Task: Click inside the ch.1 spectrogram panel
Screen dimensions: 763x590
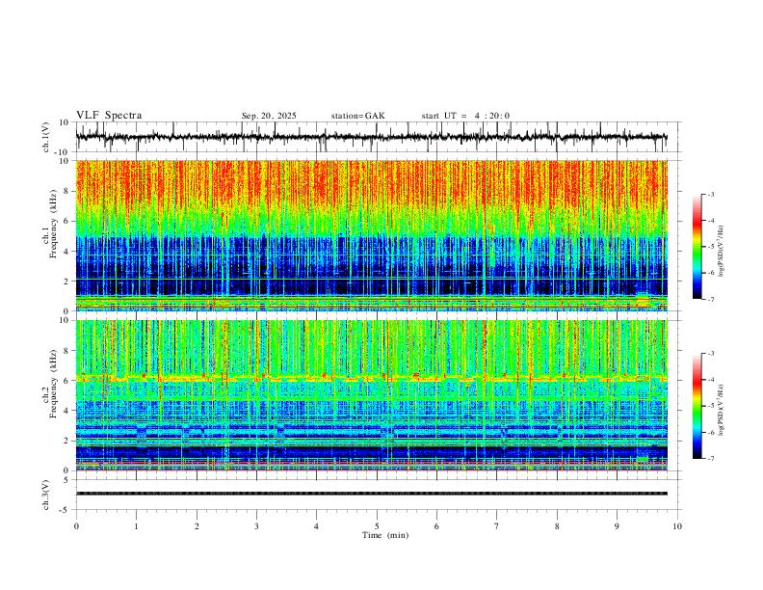Action: pyautogui.click(x=371, y=235)
